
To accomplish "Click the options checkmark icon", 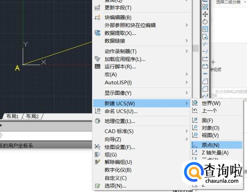I will click(97, 186).
